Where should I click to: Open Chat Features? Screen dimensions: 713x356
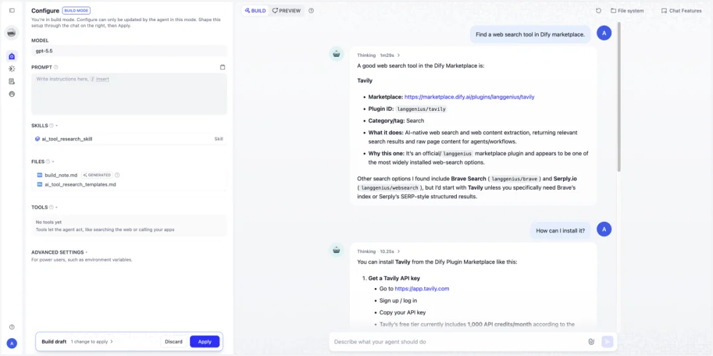coord(681,11)
